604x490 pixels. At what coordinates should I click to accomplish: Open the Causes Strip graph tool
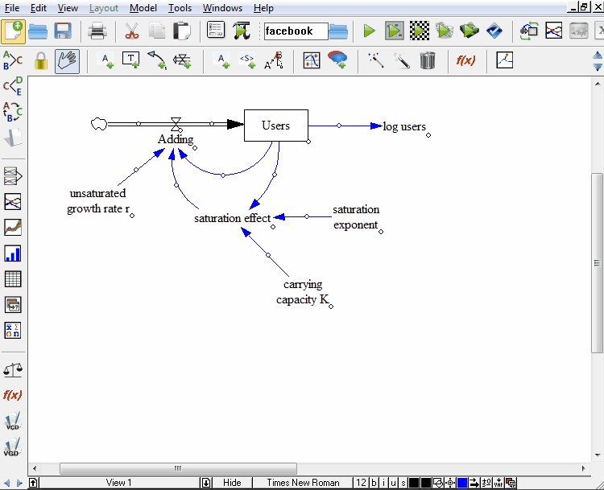(13, 176)
